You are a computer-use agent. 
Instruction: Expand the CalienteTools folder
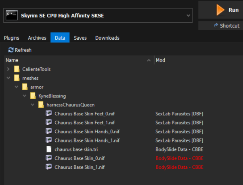click(x=8, y=69)
